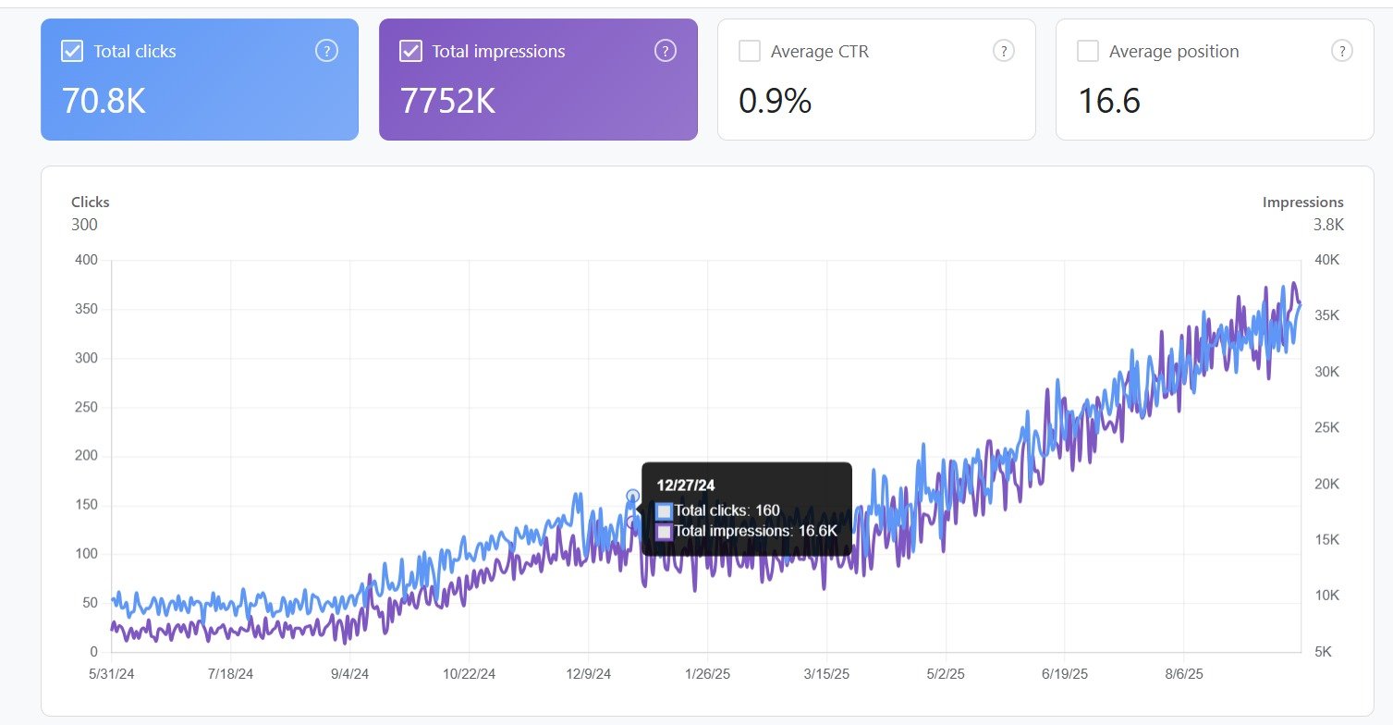The height and width of the screenshot is (725, 1393).
Task: Open the Average CTR help question mark
Action: [x=1004, y=51]
